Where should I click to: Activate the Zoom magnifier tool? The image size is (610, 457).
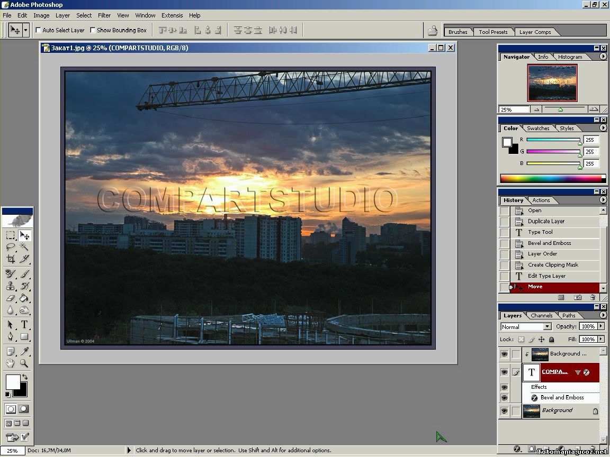[24, 363]
